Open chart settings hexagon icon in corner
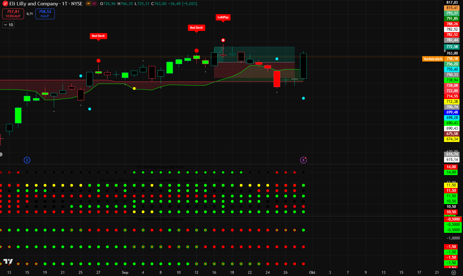The height and width of the screenshot is (276, 463). tap(454, 273)
